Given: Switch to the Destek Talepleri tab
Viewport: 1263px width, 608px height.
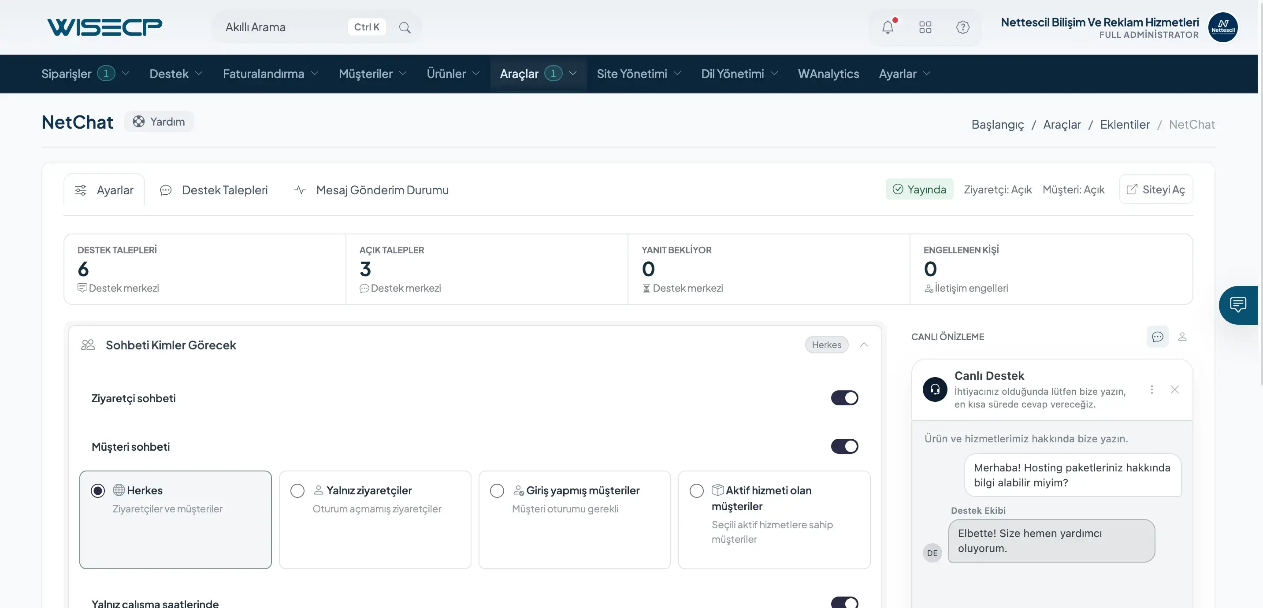Looking at the screenshot, I should coord(214,190).
